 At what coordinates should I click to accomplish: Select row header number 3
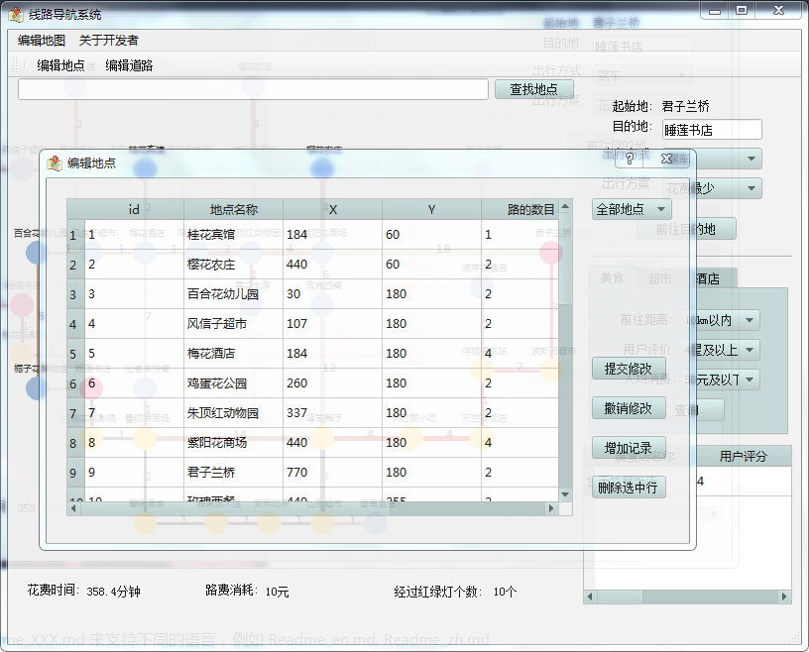pyautogui.click(x=75, y=294)
